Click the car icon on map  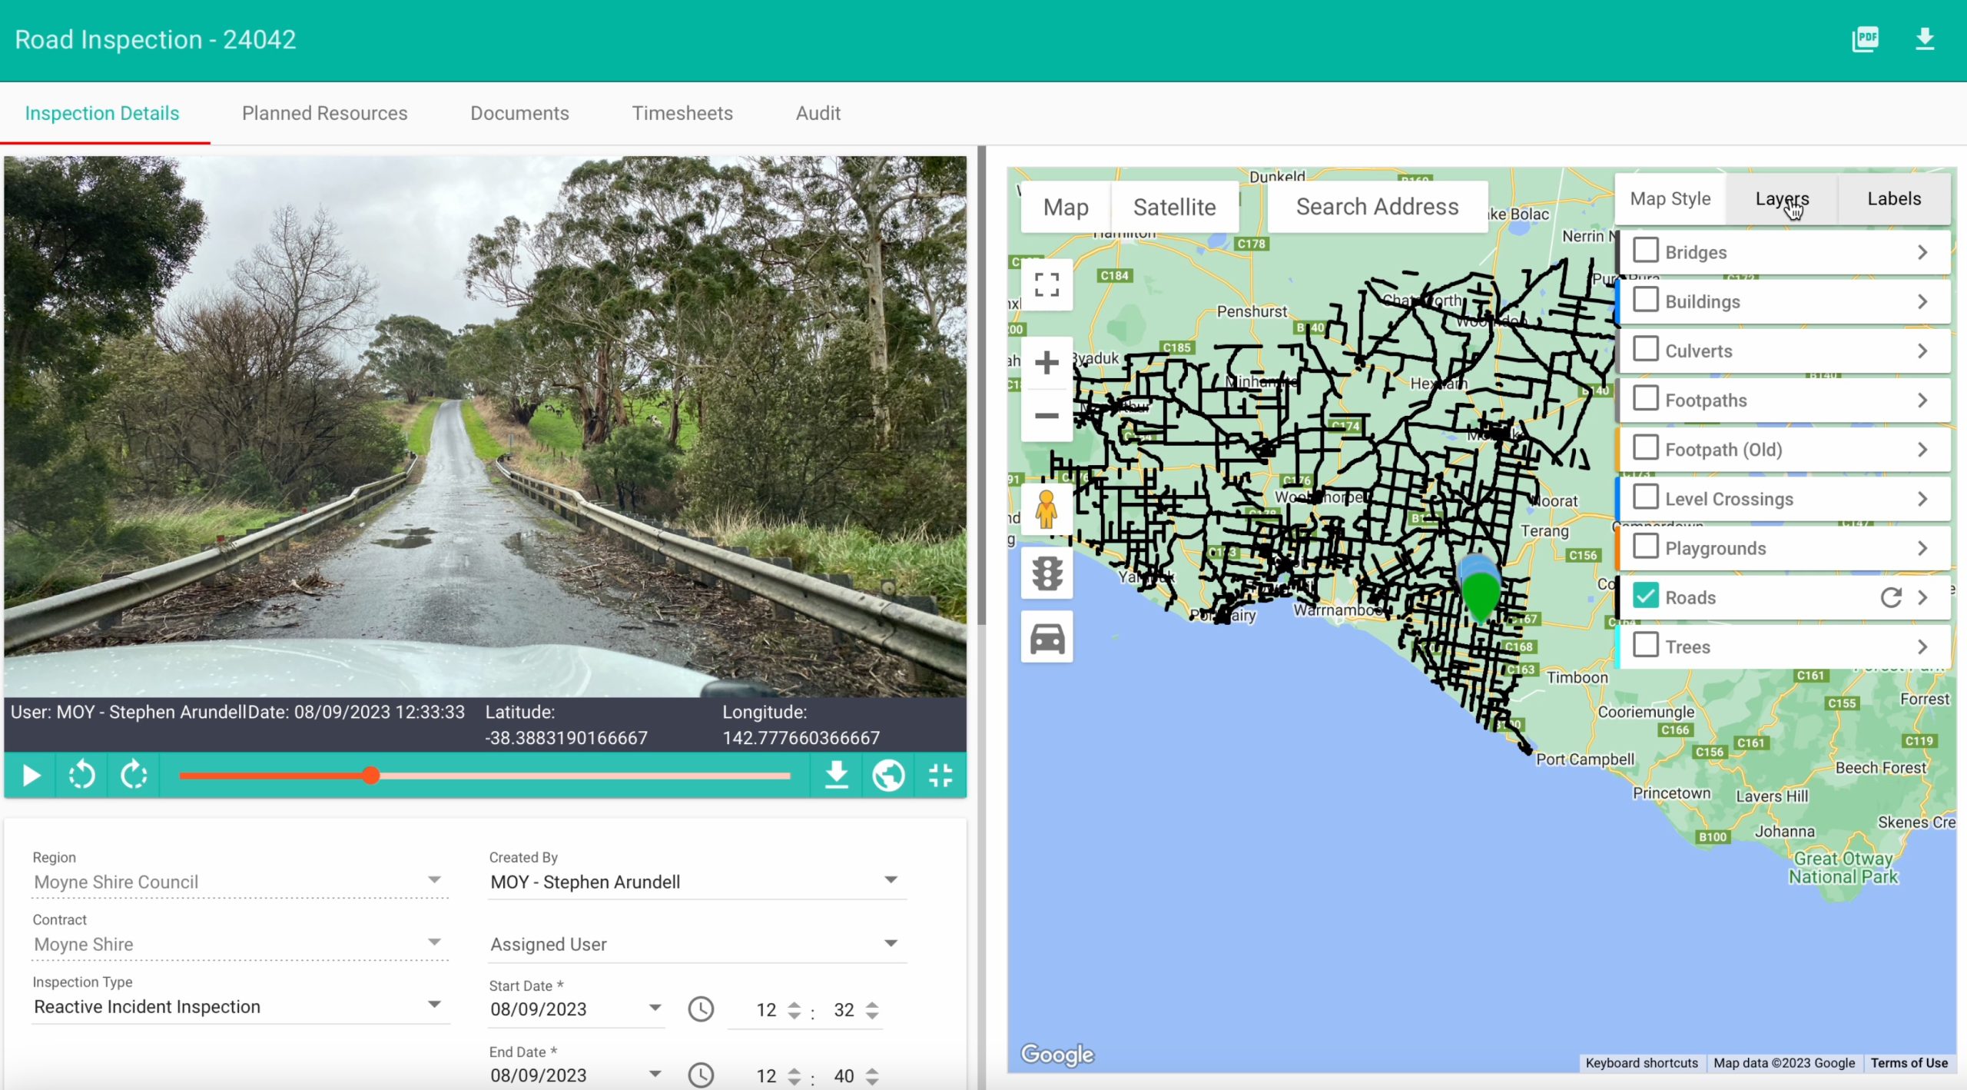point(1047,637)
